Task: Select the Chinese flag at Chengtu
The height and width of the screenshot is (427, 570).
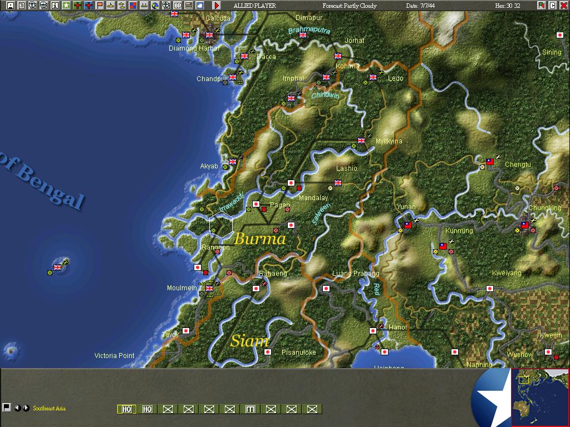Action: pyautogui.click(x=490, y=162)
